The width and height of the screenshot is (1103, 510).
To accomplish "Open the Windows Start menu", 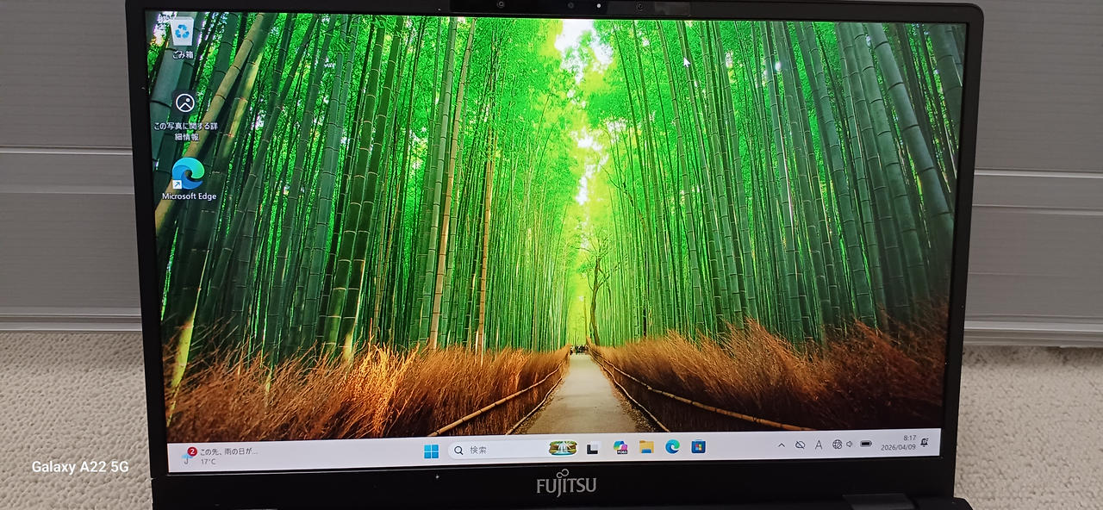I will 431,451.
